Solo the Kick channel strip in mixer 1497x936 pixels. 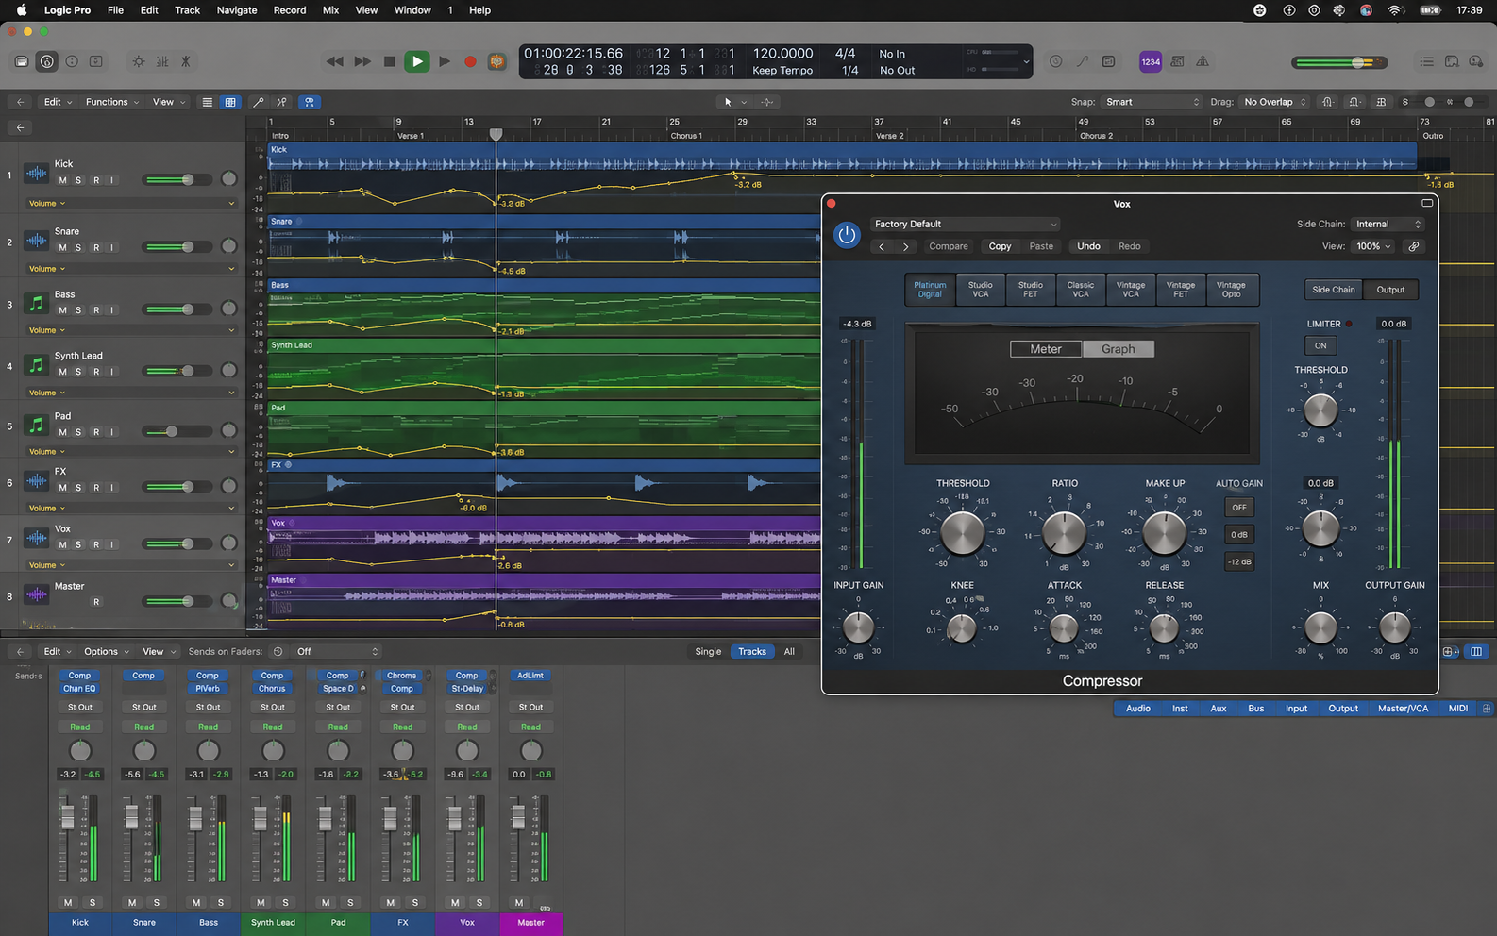93,903
